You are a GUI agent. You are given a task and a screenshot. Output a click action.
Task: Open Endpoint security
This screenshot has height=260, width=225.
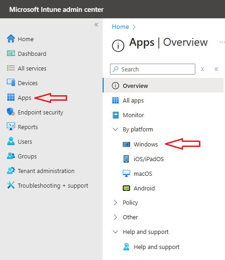point(41,113)
